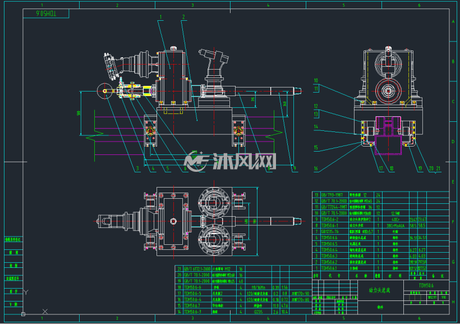
Task: Click the 47.6 total weight cell
Action: click(x=284, y=306)
